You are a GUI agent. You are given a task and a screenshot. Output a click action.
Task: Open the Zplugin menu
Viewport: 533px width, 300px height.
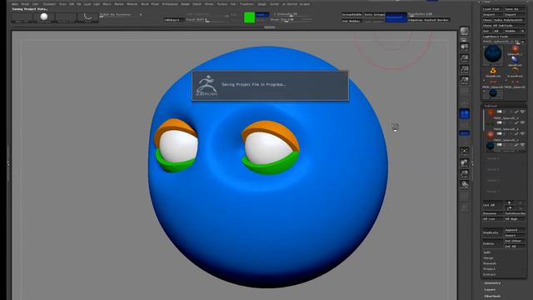point(262,4)
